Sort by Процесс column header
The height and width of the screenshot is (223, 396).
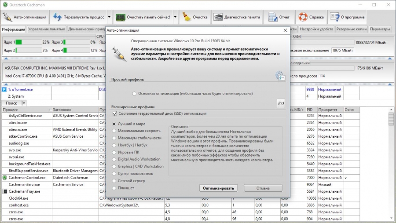point(26,110)
